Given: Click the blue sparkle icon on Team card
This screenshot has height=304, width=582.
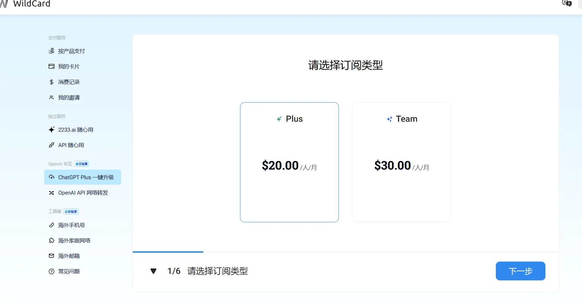Looking at the screenshot, I should pyautogui.click(x=389, y=119).
